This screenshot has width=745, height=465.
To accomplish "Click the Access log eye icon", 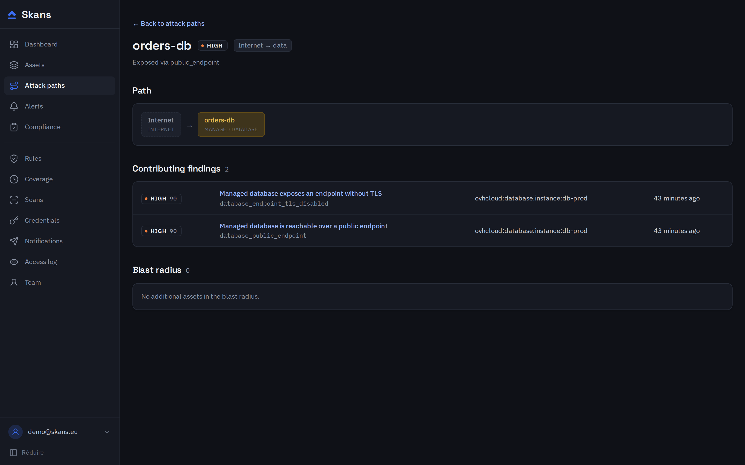I will [14, 262].
